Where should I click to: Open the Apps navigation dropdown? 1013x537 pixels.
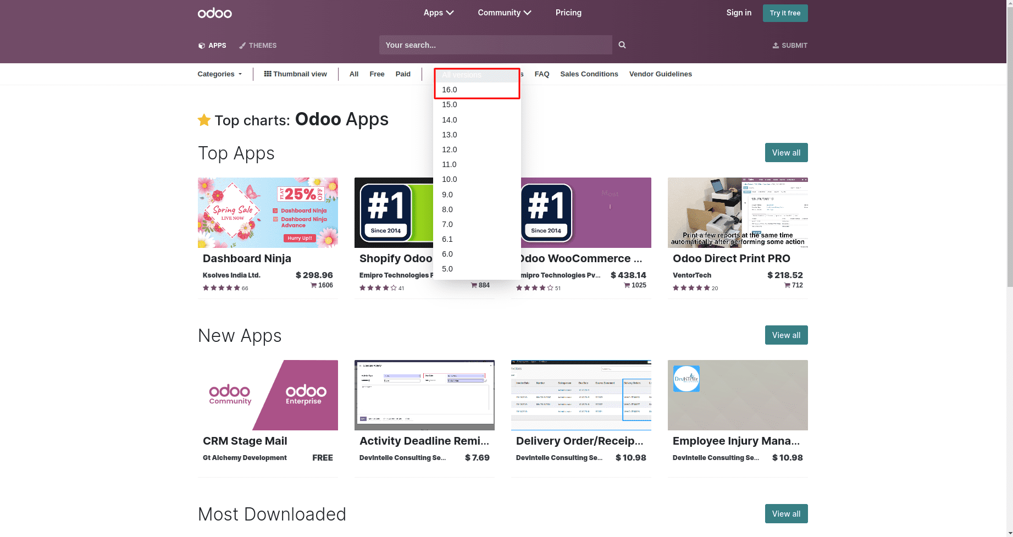(x=438, y=13)
